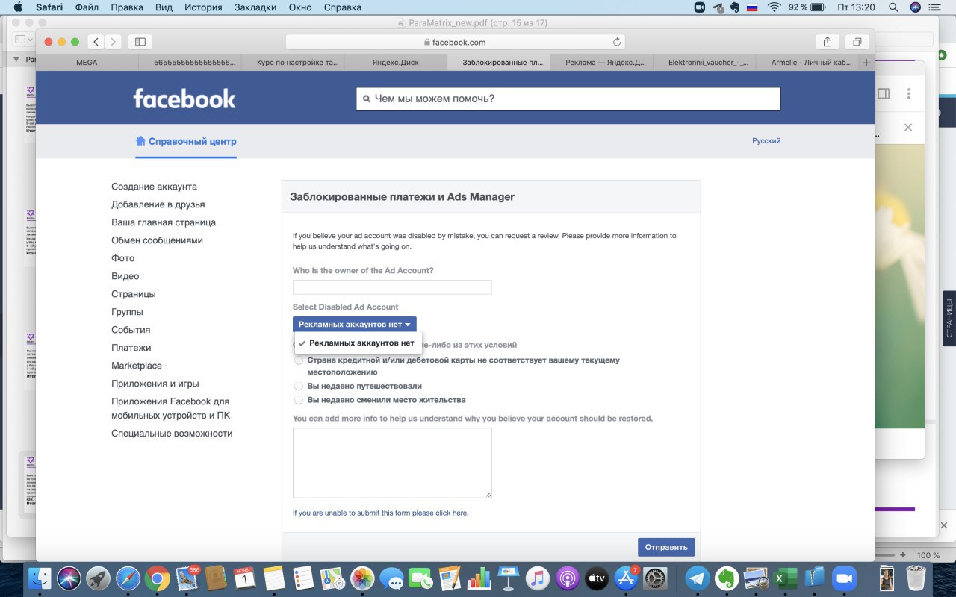
Task: Show the Safari sidebar
Action: click(x=140, y=42)
